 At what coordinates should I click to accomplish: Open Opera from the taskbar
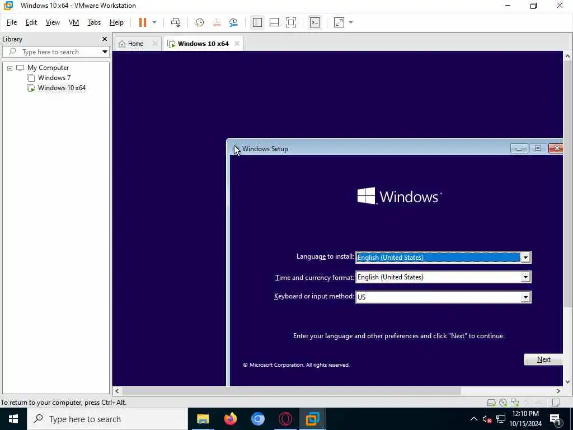pos(285,419)
